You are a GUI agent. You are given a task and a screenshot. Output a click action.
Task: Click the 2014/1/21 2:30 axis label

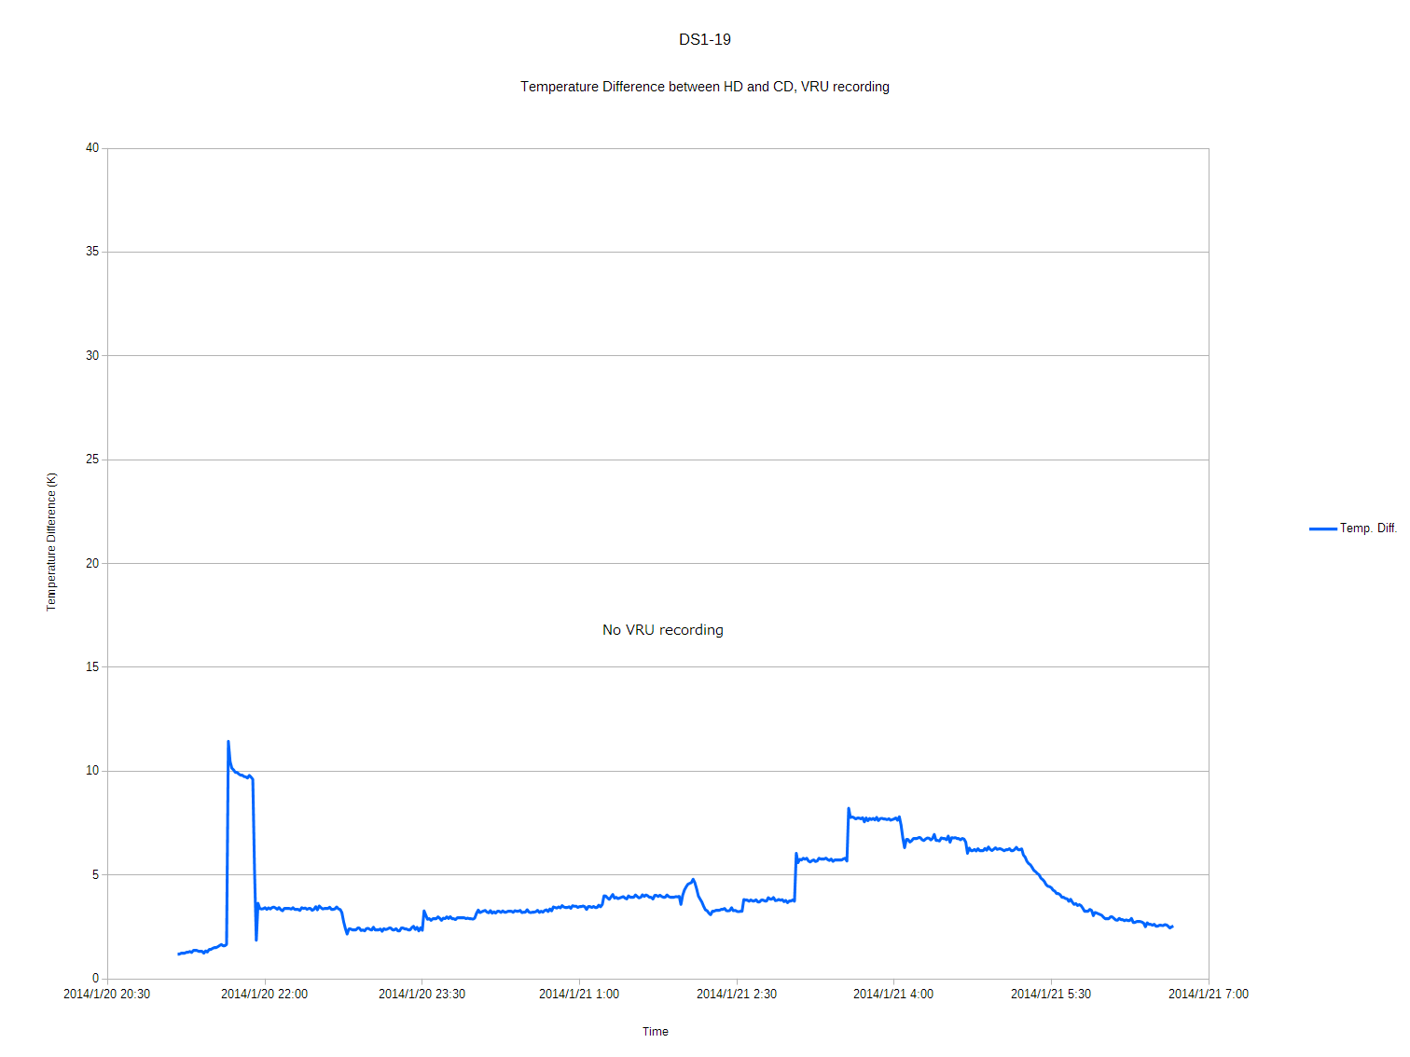pos(737,995)
